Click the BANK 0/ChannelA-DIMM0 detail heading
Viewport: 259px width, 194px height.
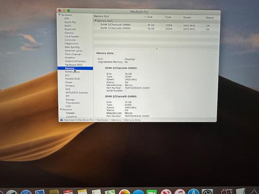tap(121, 68)
